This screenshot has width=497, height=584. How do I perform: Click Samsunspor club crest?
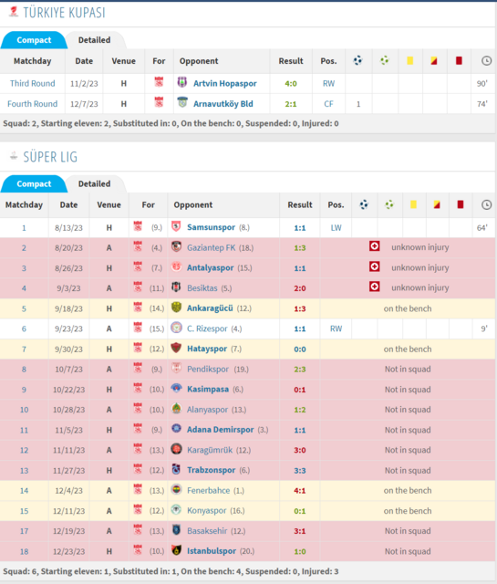[177, 226]
